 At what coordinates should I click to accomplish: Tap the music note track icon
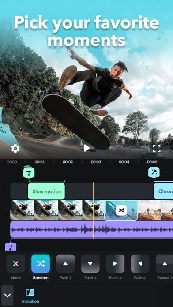click(11, 247)
